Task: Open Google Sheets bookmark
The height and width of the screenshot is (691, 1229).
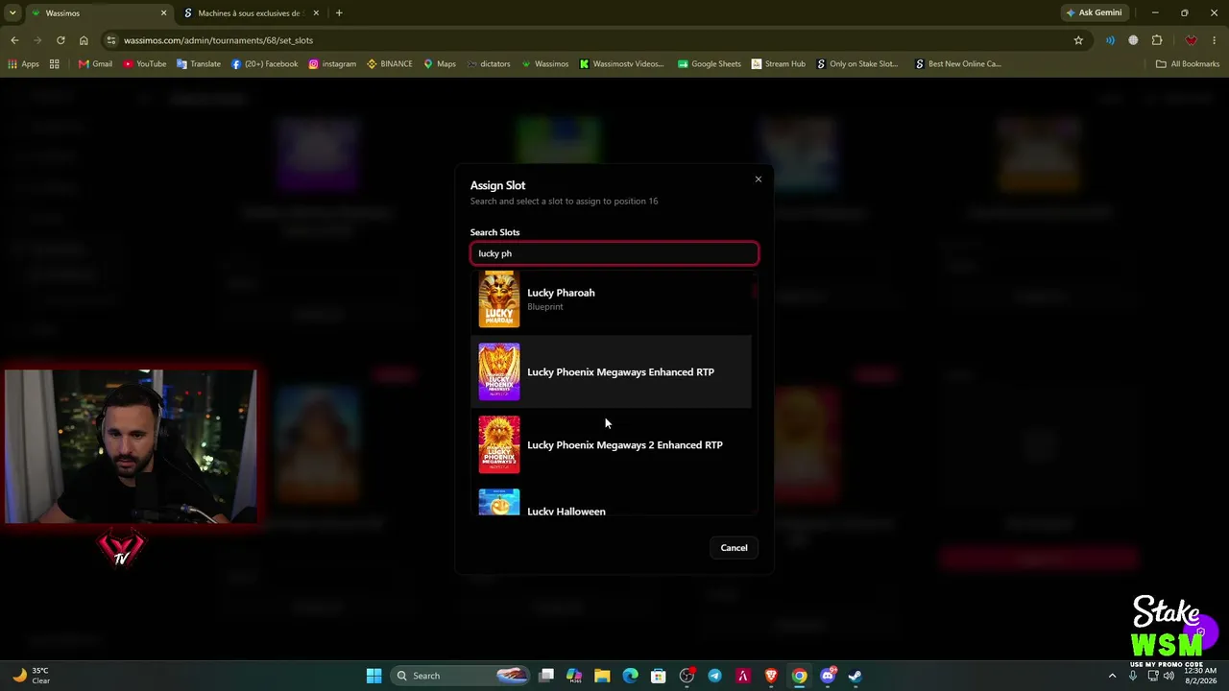Action: (710, 64)
